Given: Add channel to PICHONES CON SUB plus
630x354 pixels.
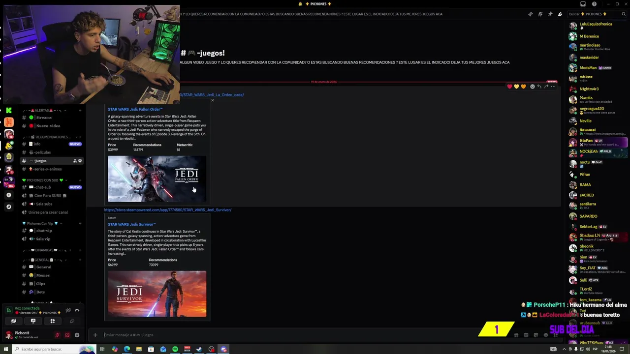Looking at the screenshot, I should point(80,180).
